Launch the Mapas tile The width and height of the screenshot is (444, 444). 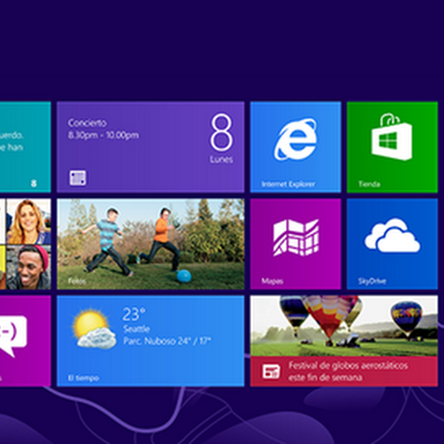pyautogui.click(x=296, y=244)
